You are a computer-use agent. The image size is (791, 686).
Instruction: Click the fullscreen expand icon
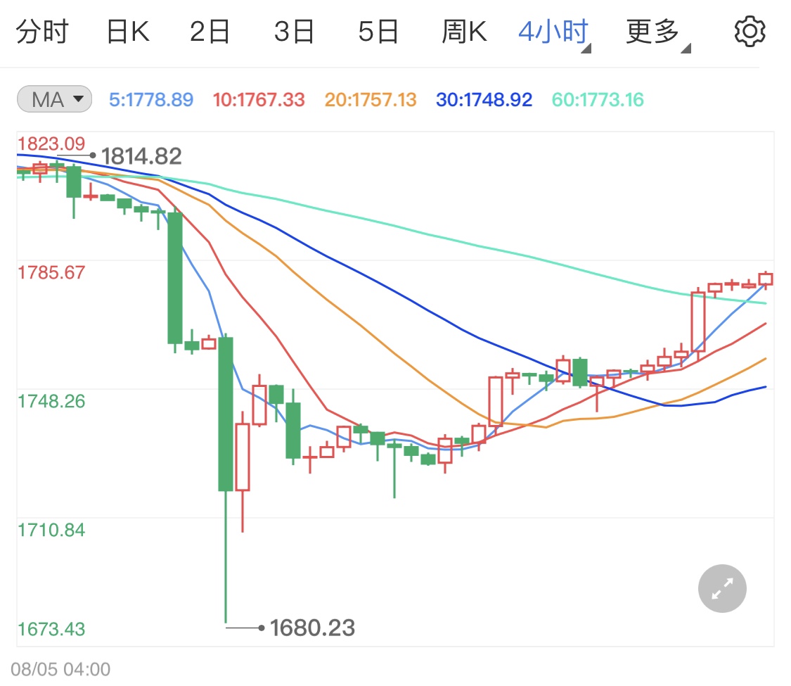pyautogui.click(x=722, y=588)
